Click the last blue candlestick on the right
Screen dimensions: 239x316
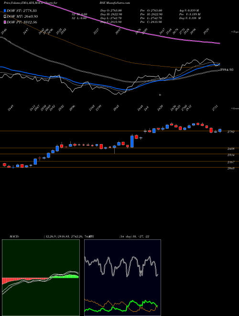point(220,131)
